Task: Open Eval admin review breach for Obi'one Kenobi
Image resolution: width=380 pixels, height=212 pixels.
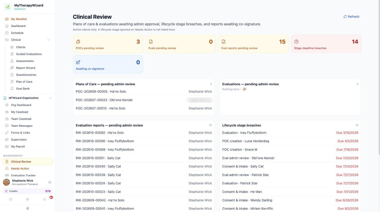Action: [290, 158]
